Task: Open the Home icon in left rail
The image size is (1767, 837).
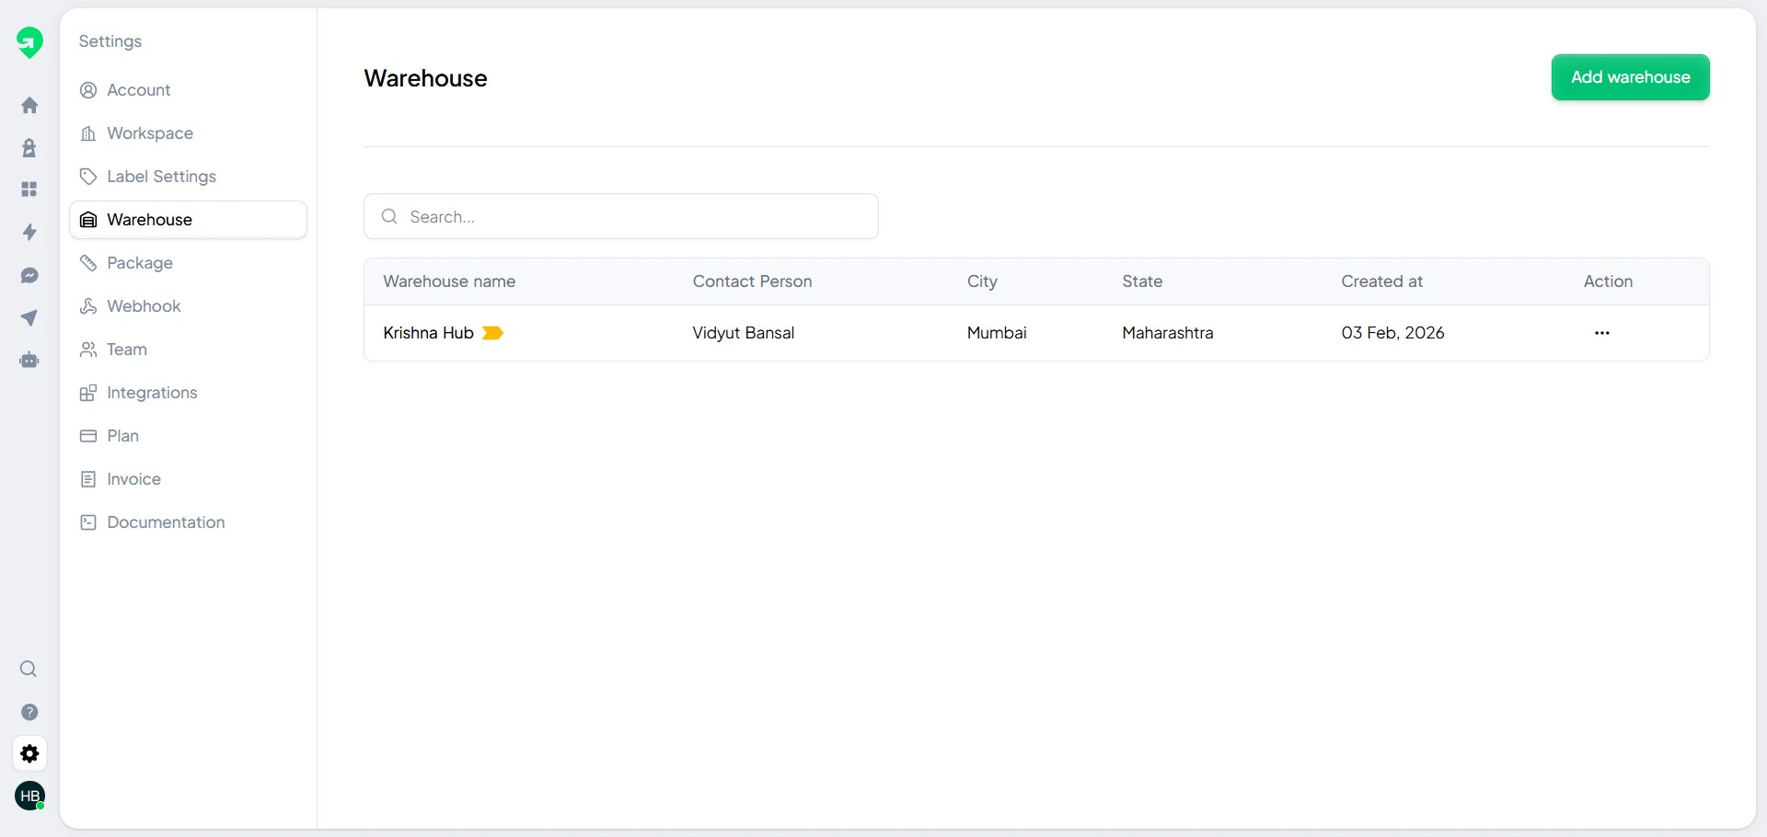Action: [29, 105]
